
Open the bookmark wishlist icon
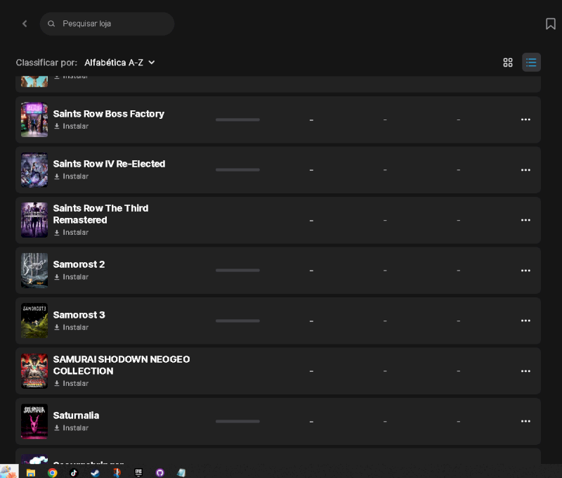550,24
